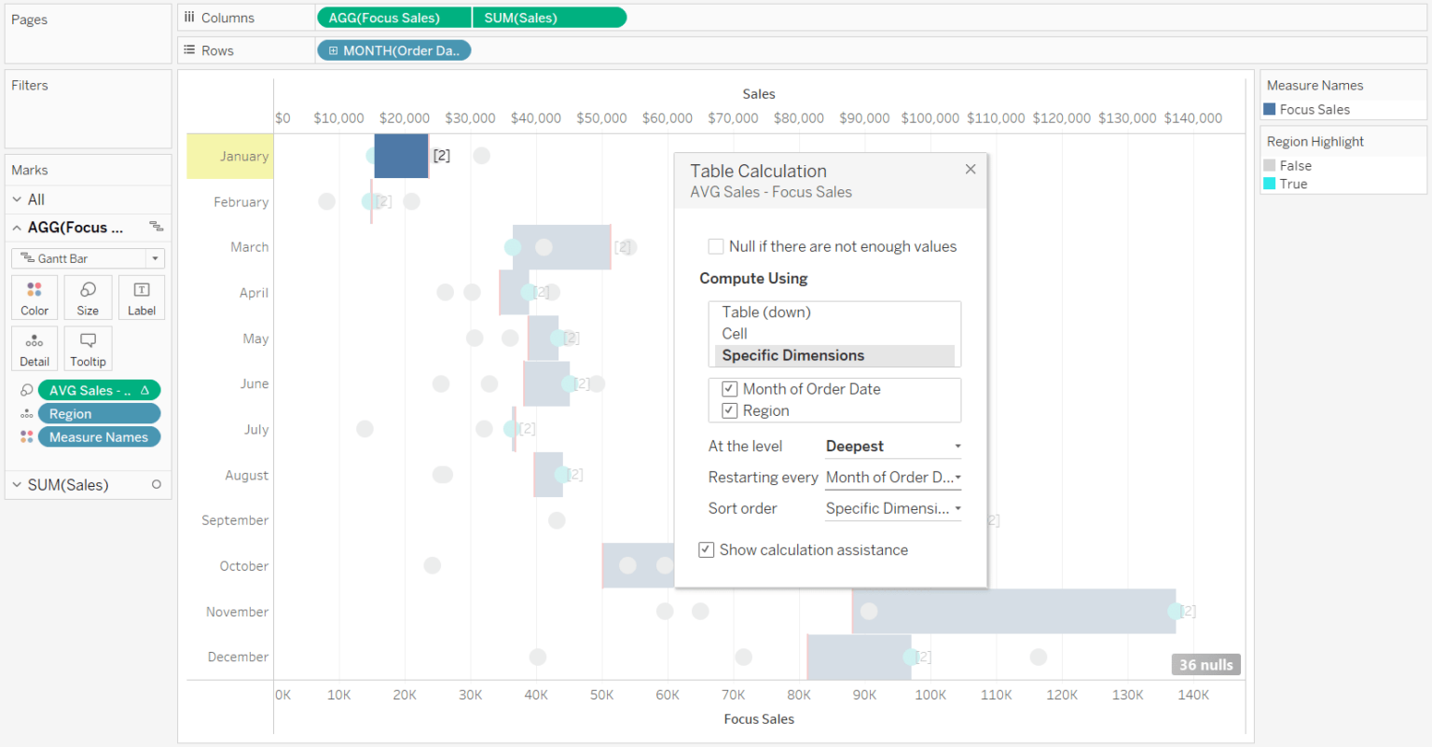Viewport: 1432px width, 747px height.
Task: Close the Table Calculation dialog
Action: pyautogui.click(x=970, y=169)
